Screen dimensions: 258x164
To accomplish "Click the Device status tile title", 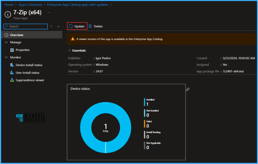I will click(80, 89).
